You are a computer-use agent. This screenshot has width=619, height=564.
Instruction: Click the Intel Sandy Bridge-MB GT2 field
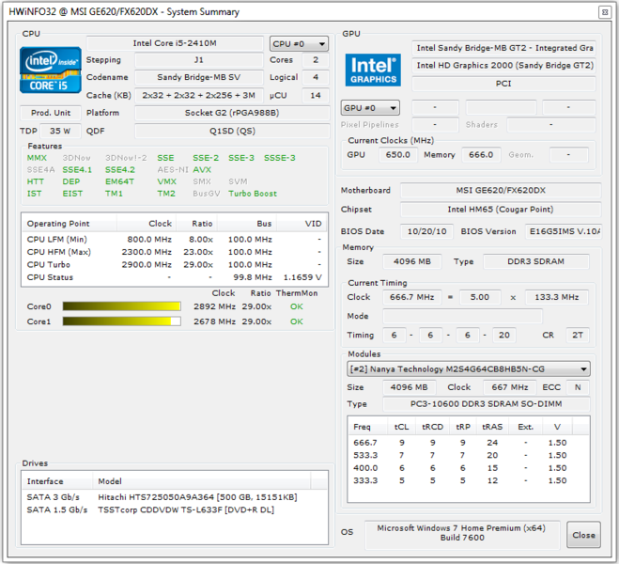pyautogui.click(x=503, y=48)
